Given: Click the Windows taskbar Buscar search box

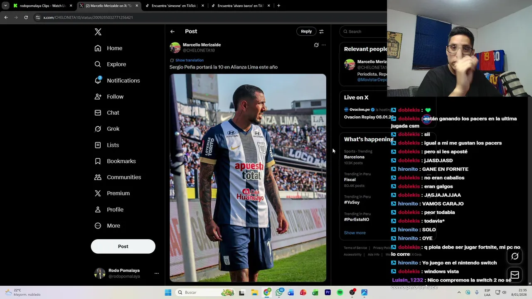Looking at the screenshot, I should [205, 292].
